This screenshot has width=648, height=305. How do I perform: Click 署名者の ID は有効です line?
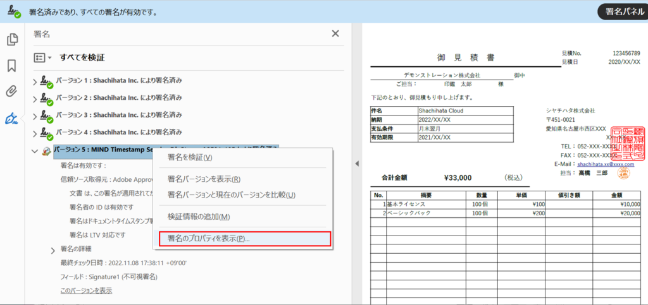coord(102,207)
